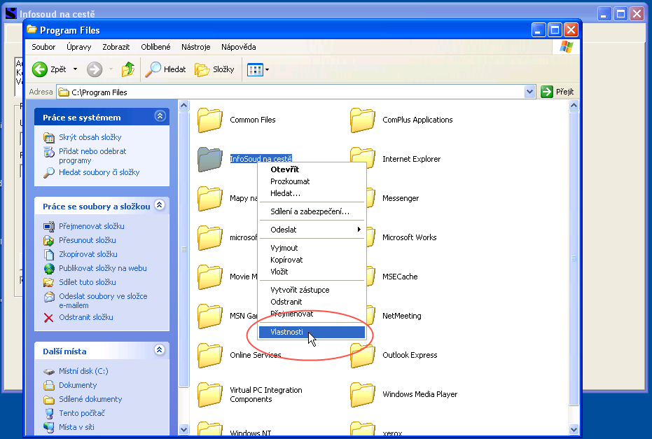Screen dimensions: 652x439
Task: Click the Přejít go button
Action: (557, 92)
